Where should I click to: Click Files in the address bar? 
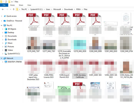point(85,9)
